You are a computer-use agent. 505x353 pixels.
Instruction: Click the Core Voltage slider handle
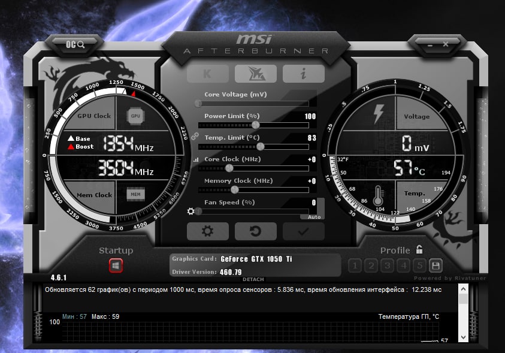198,104
